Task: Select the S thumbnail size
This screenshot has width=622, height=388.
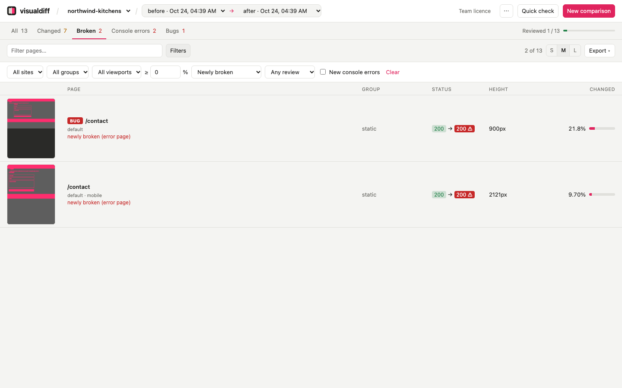Action: tap(552, 50)
